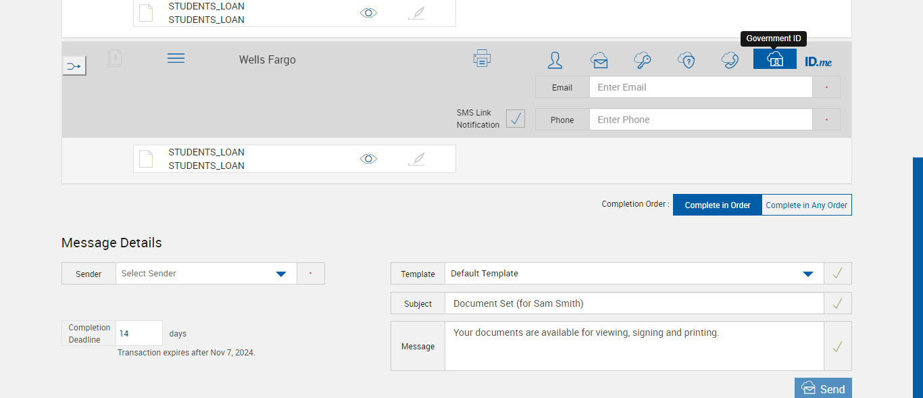Click the Government ID authentication icon
Viewport: 923px width, 398px height.
tap(775, 59)
